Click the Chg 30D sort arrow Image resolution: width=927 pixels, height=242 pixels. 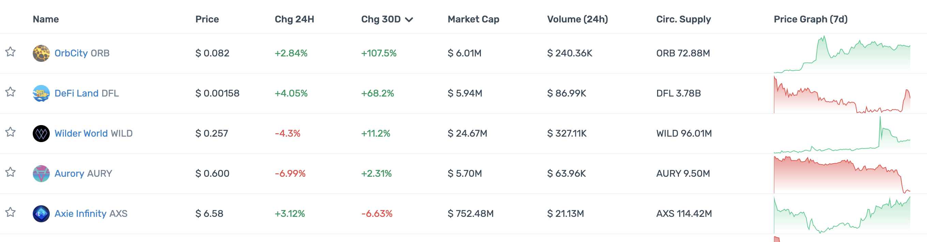409,20
